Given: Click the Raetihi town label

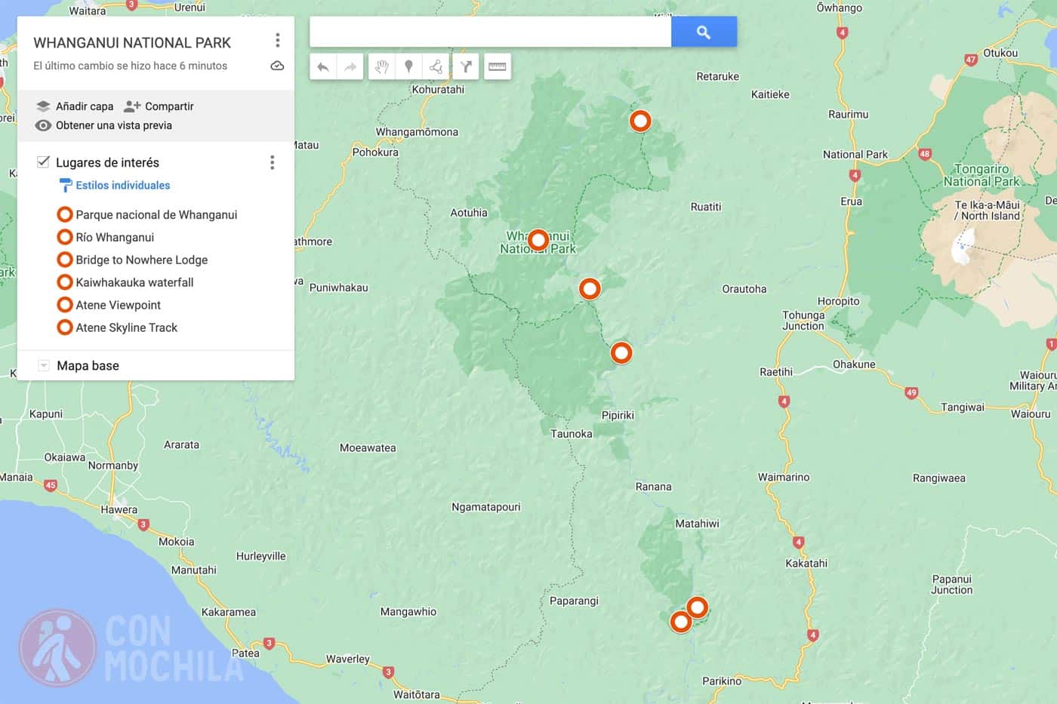Looking at the screenshot, I should point(776,372).
